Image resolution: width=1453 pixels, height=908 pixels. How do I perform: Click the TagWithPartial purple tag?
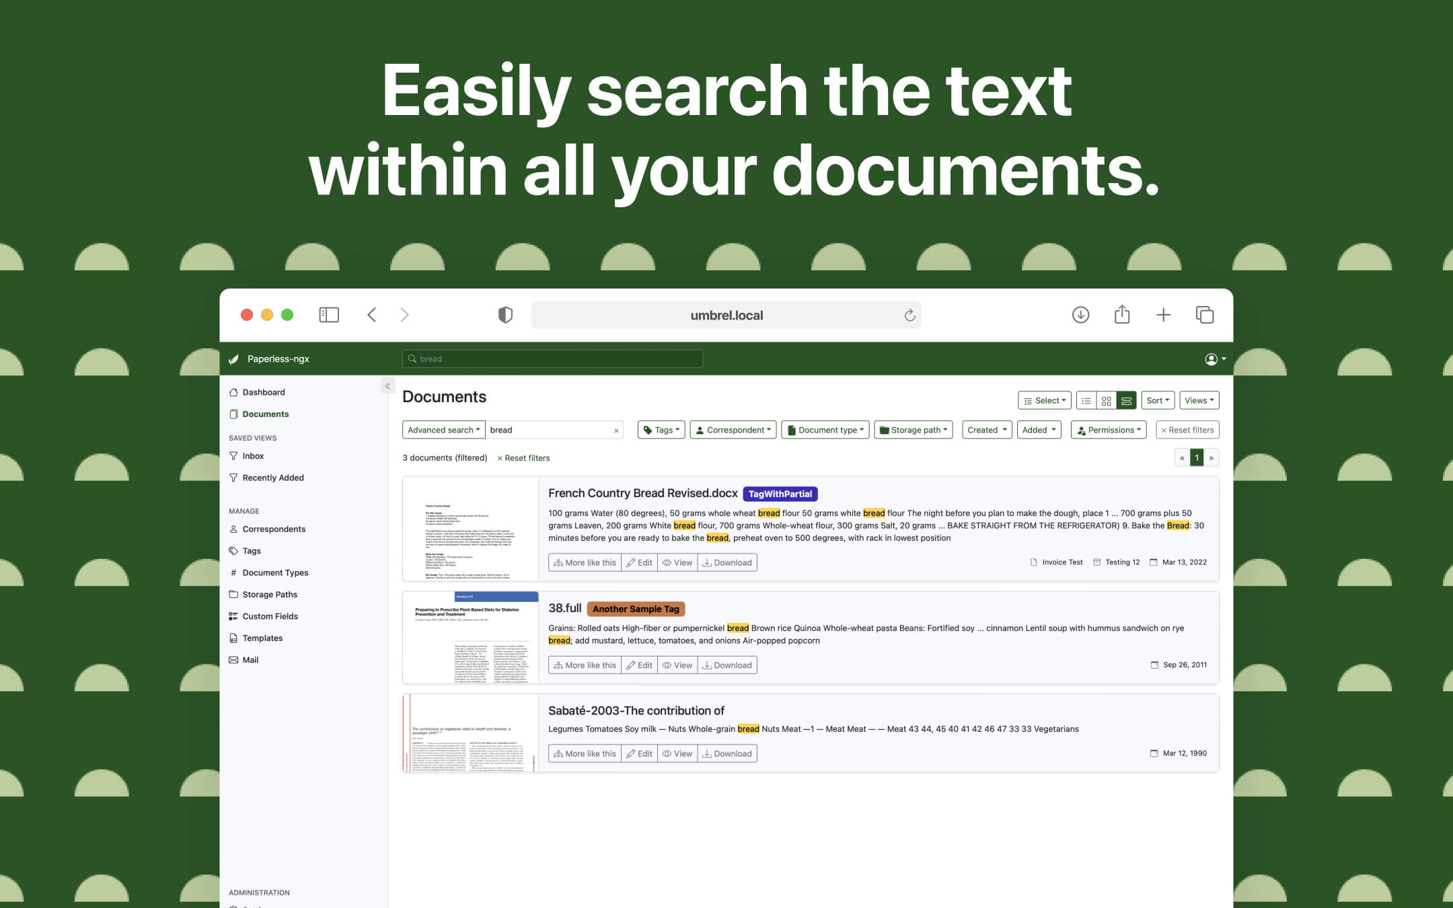780,493
